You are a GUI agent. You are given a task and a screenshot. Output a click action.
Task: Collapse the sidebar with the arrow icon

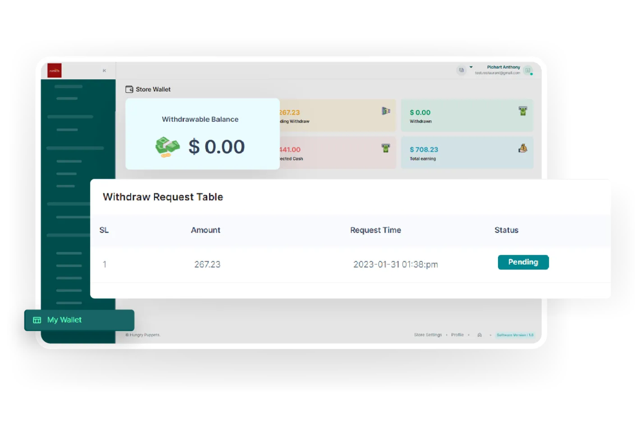(x=104, y=71)
